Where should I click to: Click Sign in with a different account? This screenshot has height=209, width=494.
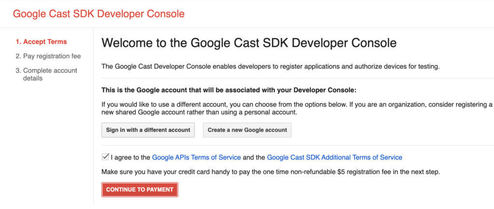tap(148, 130)
